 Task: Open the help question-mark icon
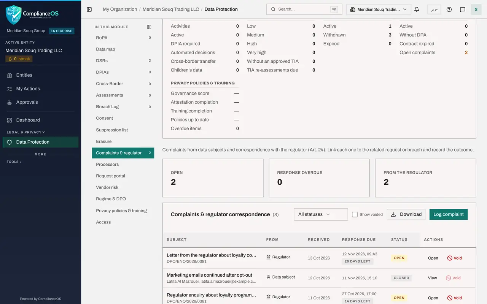pos(449,9)
